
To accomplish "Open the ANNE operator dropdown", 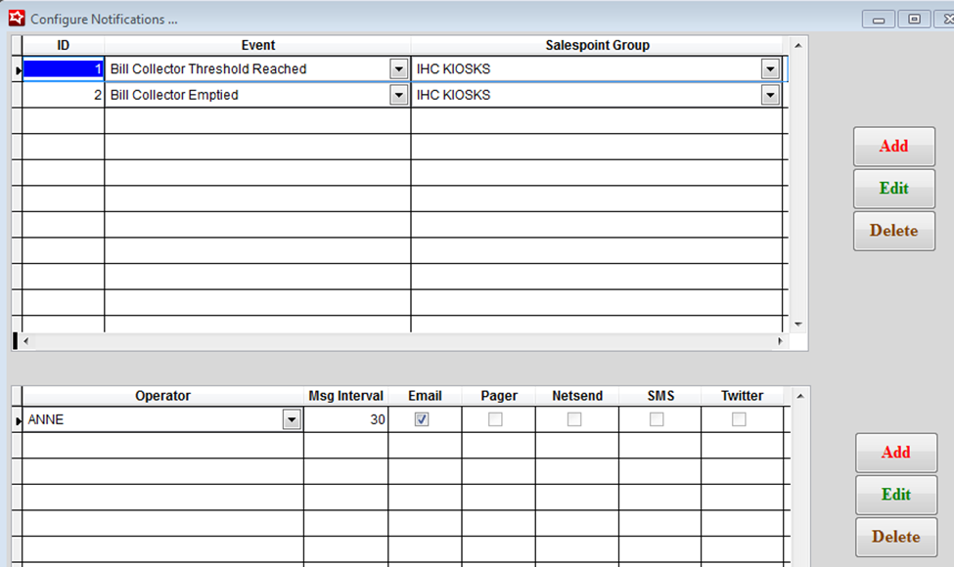I will [291, 420].
